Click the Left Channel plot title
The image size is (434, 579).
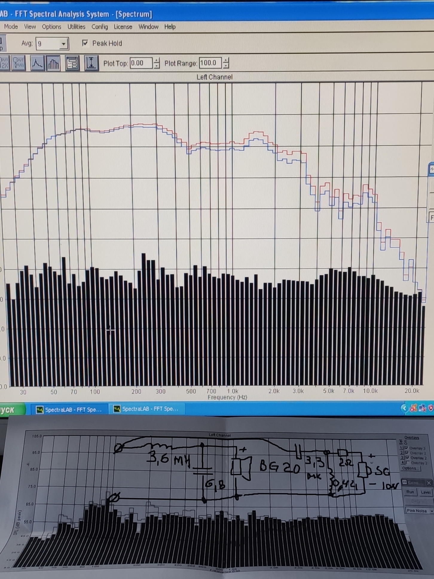[214, 77]
